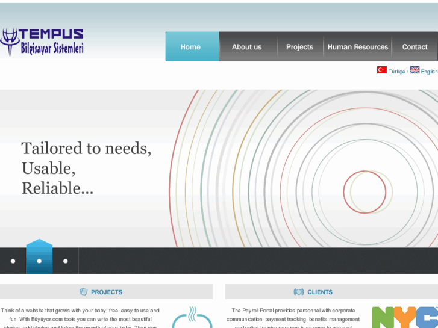
Task: Click the Büyüyor.com description paragraph
Action: (80, 318)
